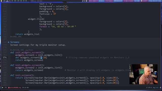Screen dimensions: 162x91
Task: Place cursor on '#+BEGIN_SRC python' line
Action: pos(22,50)
